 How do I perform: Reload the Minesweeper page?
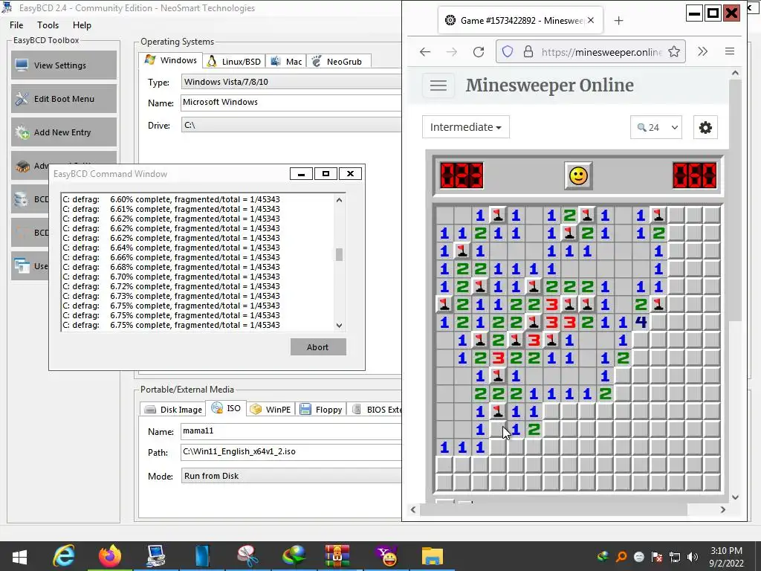pos(479,52)
